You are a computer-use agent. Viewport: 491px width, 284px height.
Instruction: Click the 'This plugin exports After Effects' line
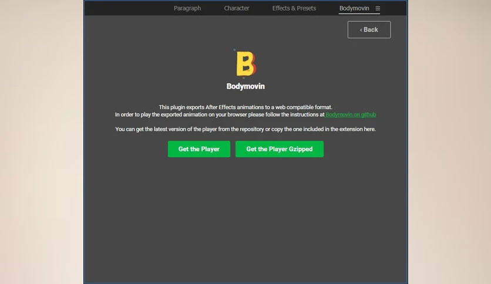[x=246, y=107]
